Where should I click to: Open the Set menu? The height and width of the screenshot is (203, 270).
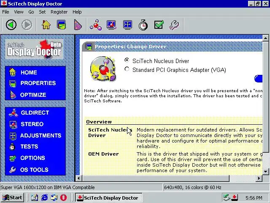[42, 12]
